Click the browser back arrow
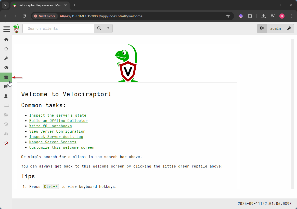The image size is (297, 209). point(6,16)
